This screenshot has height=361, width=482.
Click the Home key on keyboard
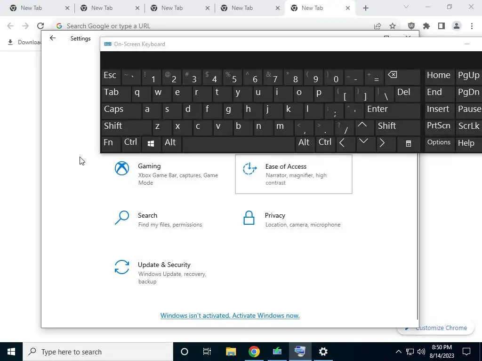pos(439,77)
